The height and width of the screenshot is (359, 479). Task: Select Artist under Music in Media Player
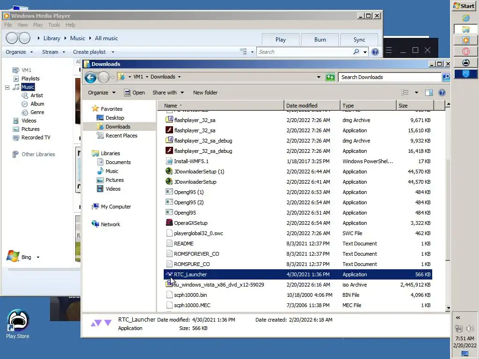tap(36, 95)
